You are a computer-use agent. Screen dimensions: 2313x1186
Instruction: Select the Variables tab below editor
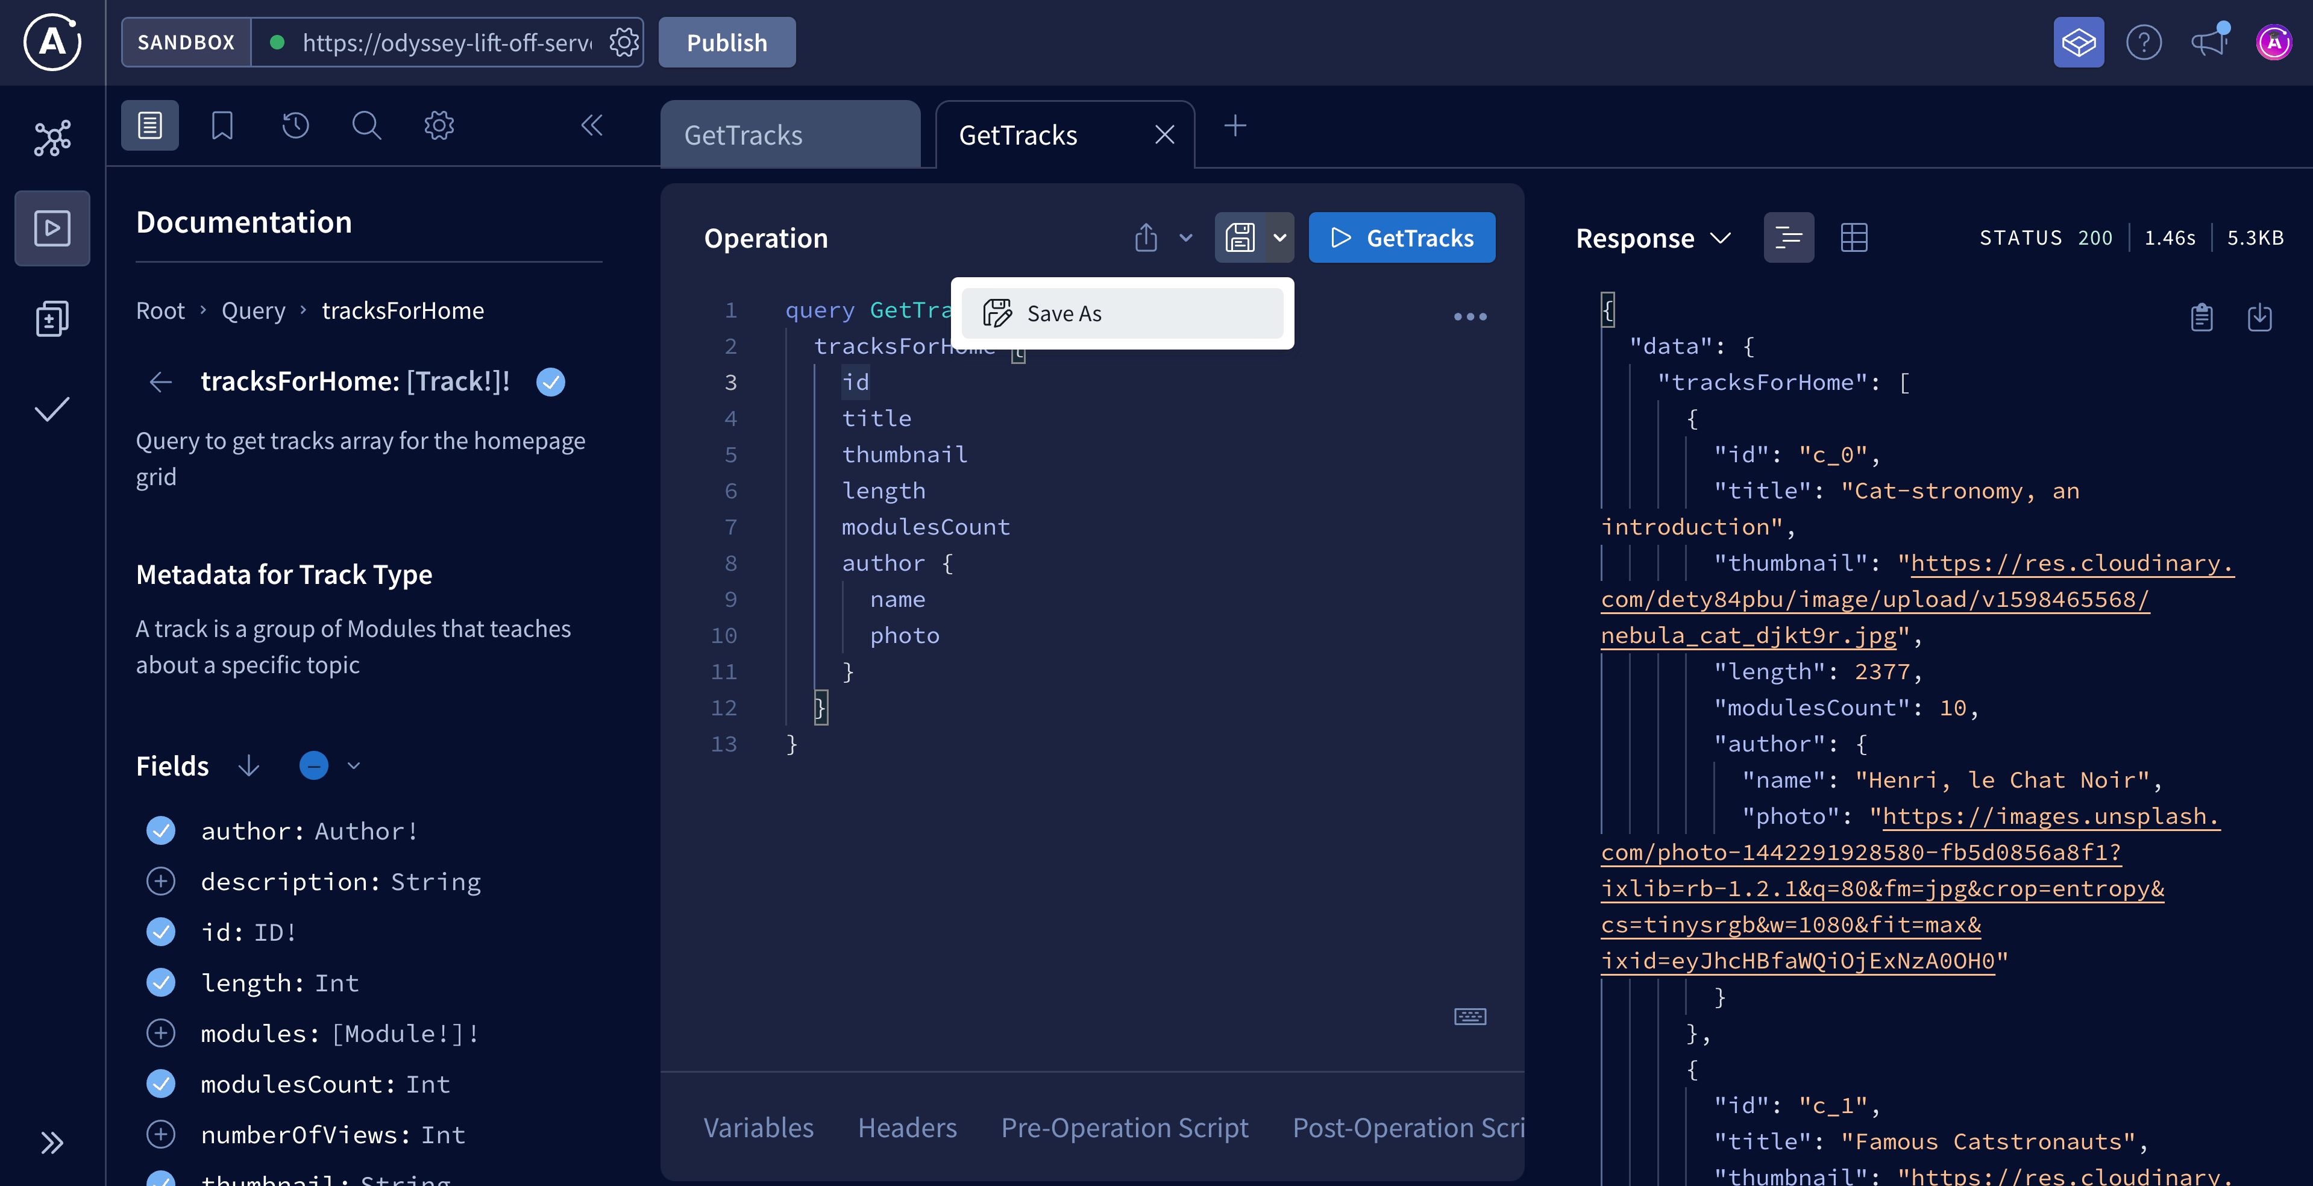[756, 1127]
